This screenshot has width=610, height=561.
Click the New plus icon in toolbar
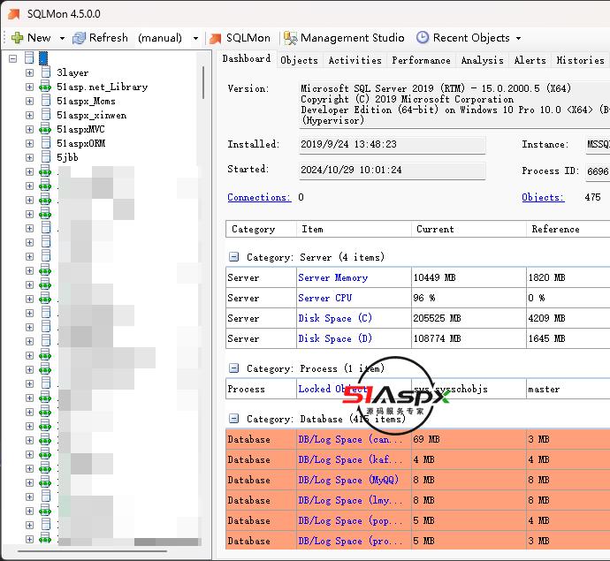coord(17,38)
